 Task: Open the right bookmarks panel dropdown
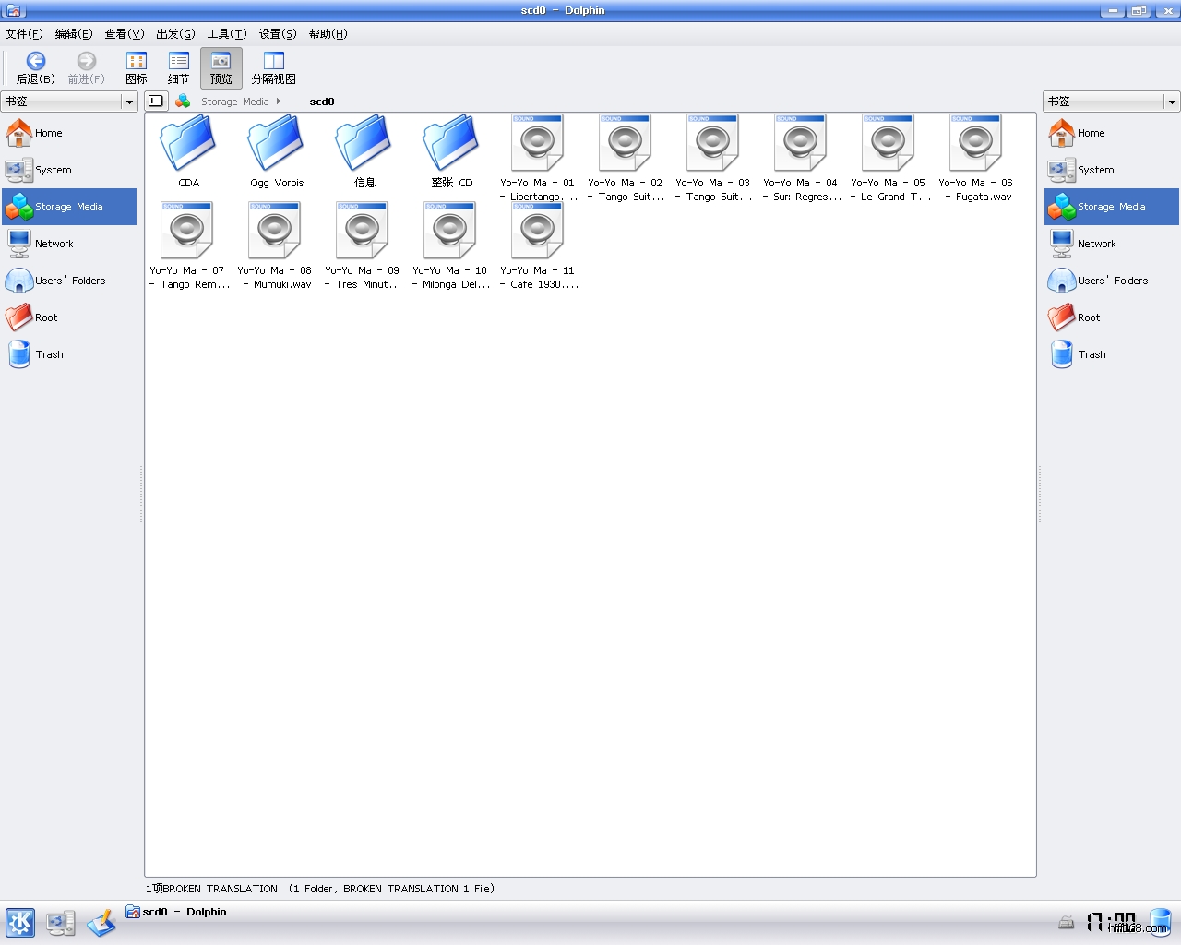pyautogui.click(x=1172, y=102)
